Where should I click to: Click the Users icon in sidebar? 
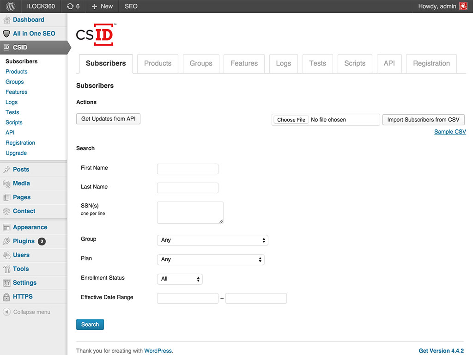[6, 255]
